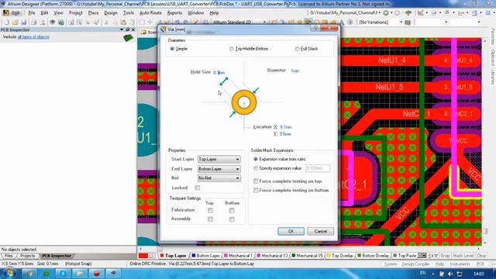Viewport: 496px width, 279px height.
Task: Confirm the Via dialog with OK
Action: click(x=291, y=231)
